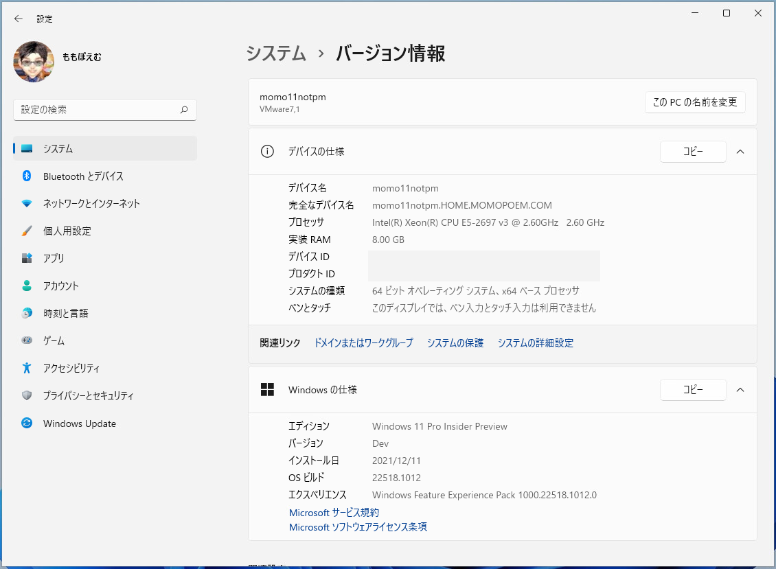Click the search magnifier icon
The width and height of the screenshot is (776, 569).
click(x=184, y=110)
